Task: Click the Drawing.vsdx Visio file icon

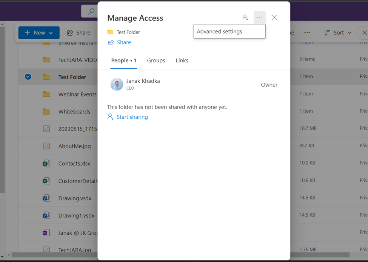Action: click(x=46, y=198)
